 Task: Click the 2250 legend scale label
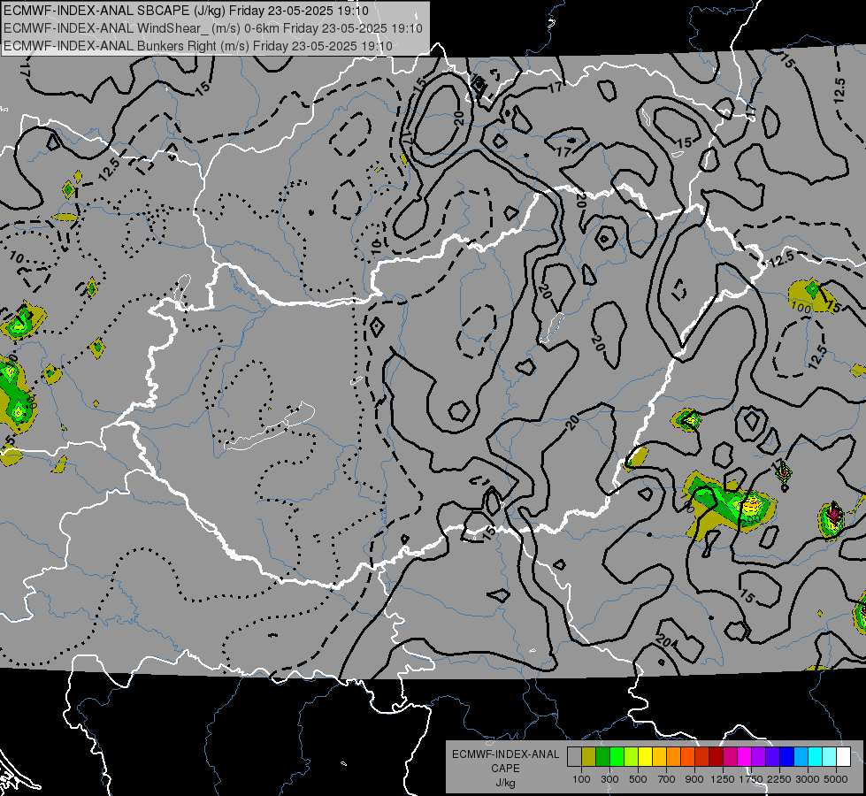779,779
